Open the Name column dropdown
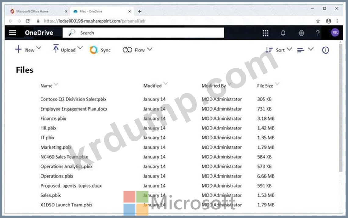 click(x=56, y=84)
